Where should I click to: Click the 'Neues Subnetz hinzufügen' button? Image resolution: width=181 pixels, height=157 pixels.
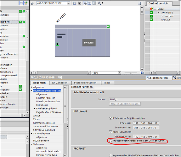pos(125,104)
